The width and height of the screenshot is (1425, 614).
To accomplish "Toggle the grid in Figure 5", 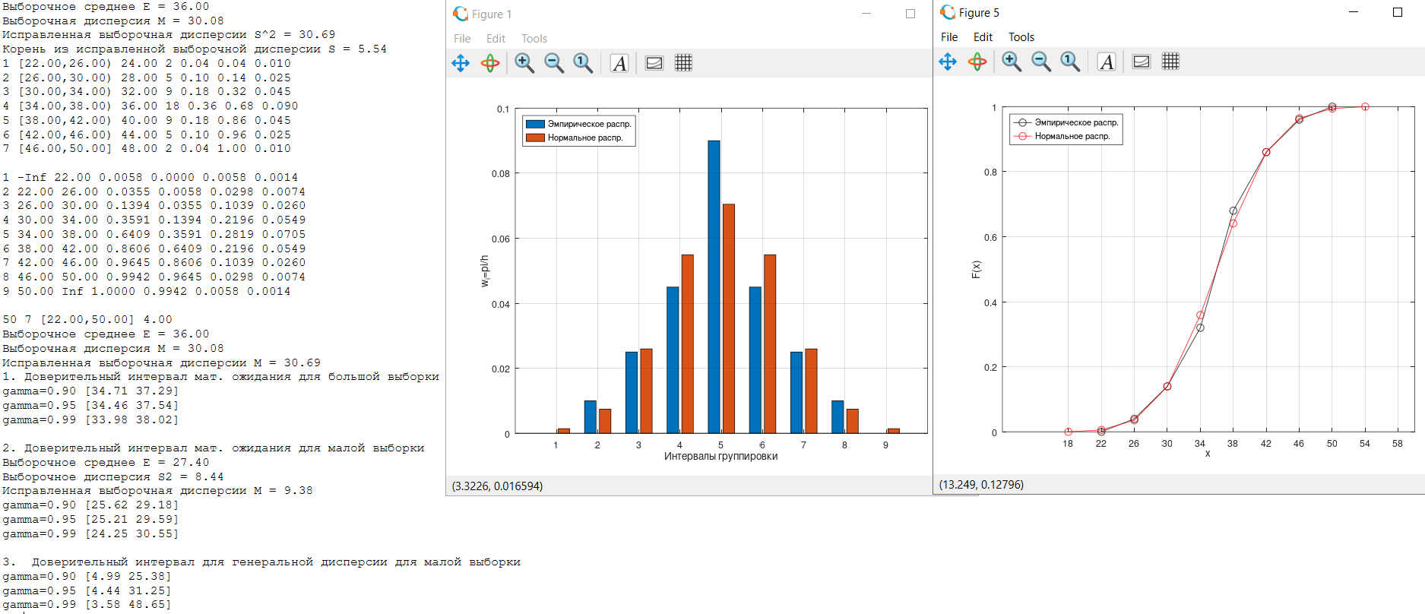I will (1170, 62).
